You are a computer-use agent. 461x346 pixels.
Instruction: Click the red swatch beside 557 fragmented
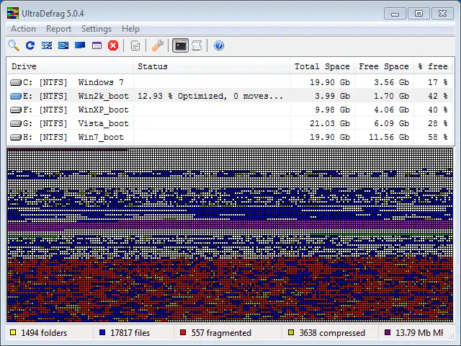183,333
